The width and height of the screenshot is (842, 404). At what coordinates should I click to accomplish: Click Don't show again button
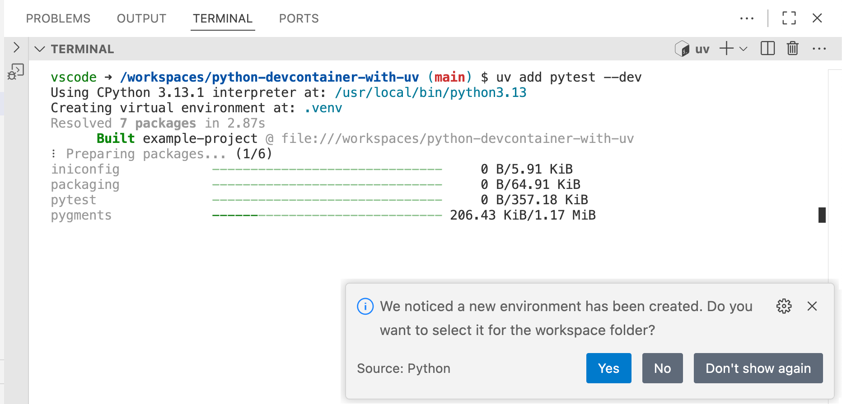pyautogui.click(x=758, y=368)
